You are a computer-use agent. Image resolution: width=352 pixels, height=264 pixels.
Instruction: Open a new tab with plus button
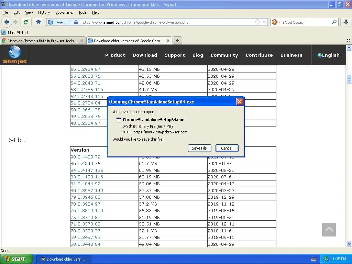[177, 41]
